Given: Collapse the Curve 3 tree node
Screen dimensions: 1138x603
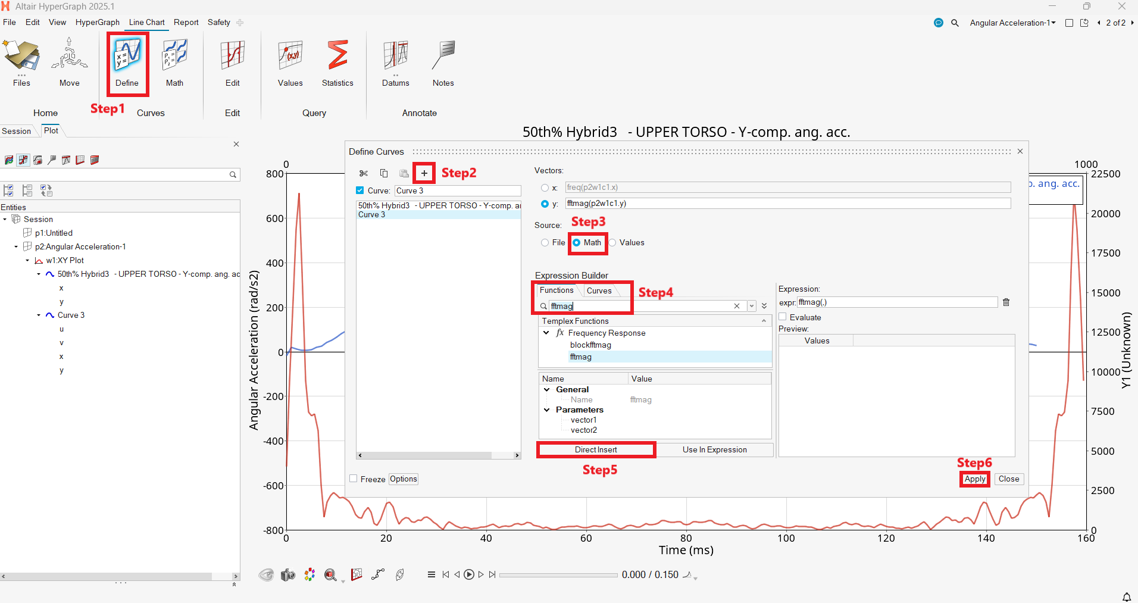Looking at the screenshot, I should point(39,315).
